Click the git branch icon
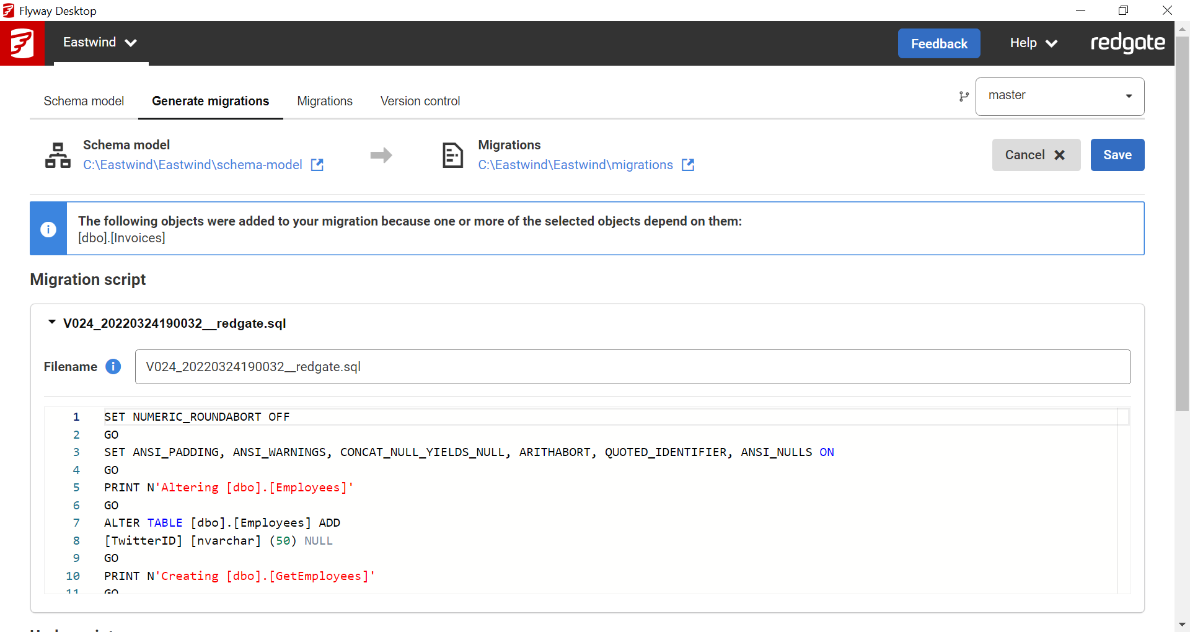This screenshot has height=632, width=1190. click(x=963, y=96)
